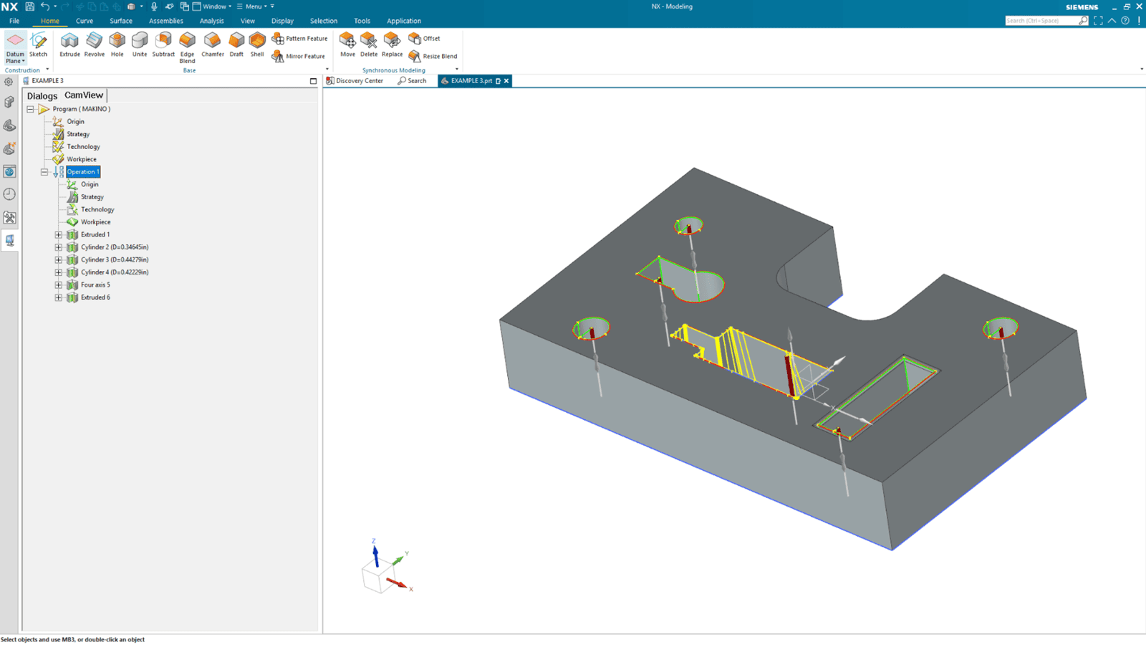Open the History clock in resource bar
Viewport: 1146px width, 645px height.
click(9, 194)
